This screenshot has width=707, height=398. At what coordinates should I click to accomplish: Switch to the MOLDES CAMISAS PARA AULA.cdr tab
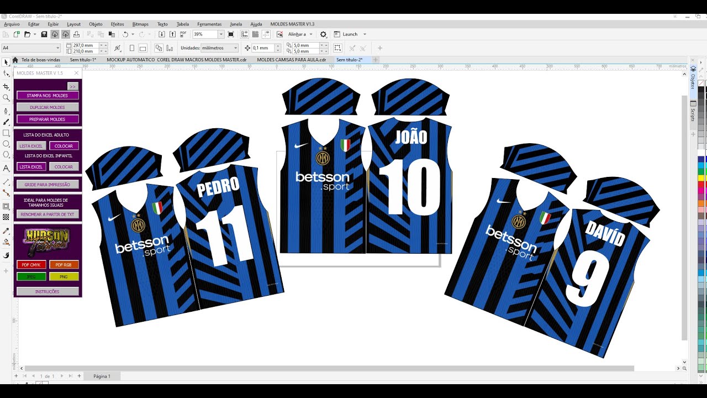(291, 60)
